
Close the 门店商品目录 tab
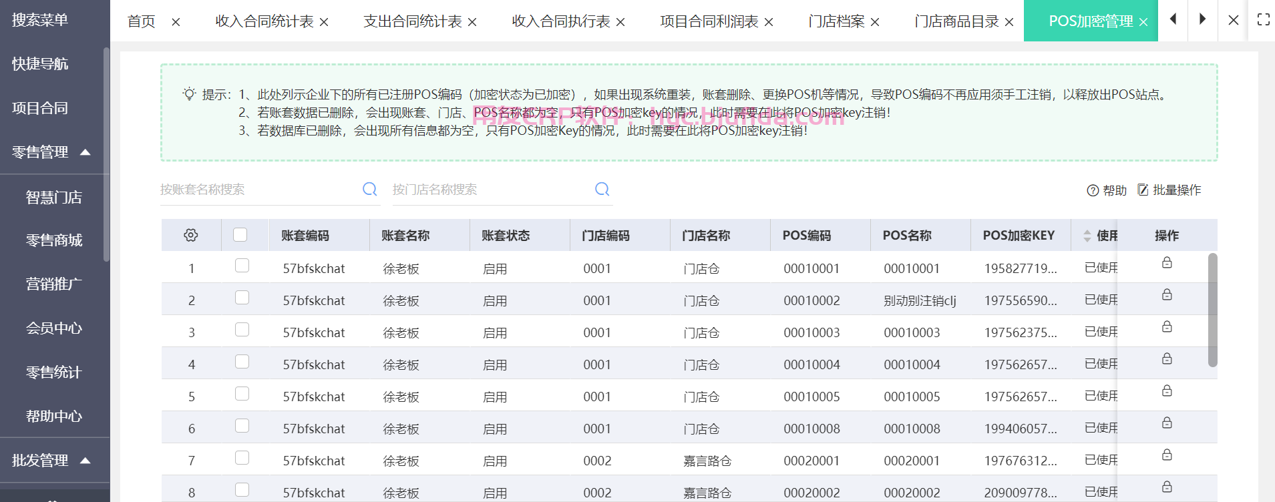(x=1009, y=22)
